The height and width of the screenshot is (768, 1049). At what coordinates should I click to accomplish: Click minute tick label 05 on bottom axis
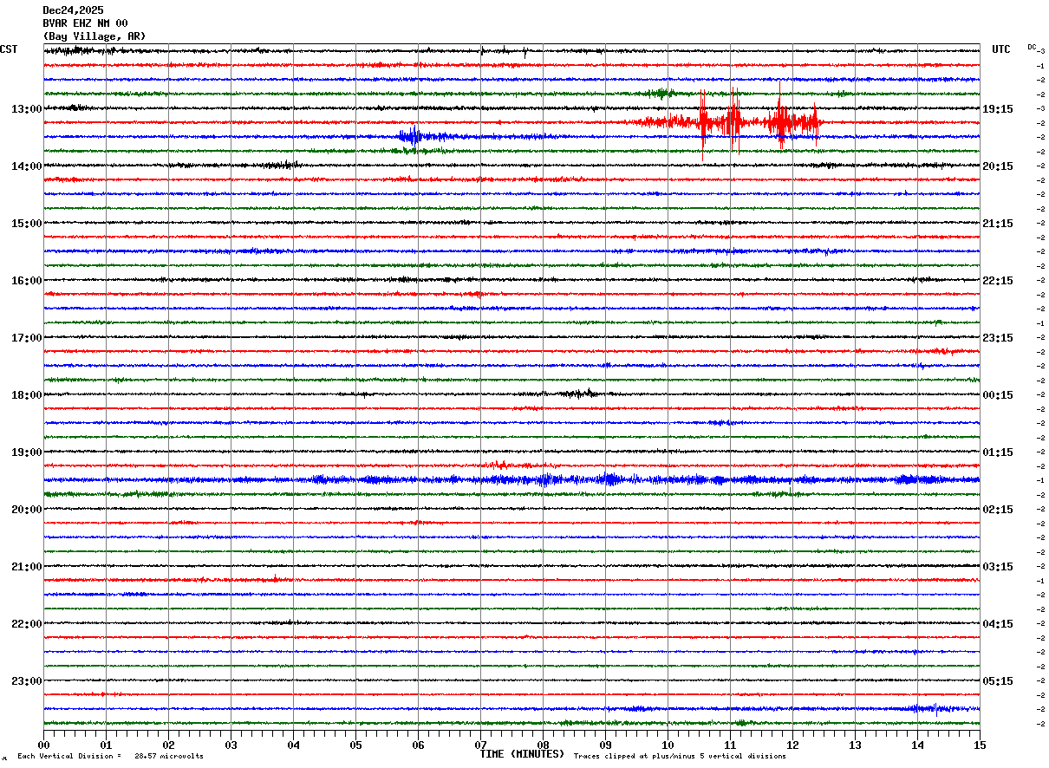pos(355,745)
